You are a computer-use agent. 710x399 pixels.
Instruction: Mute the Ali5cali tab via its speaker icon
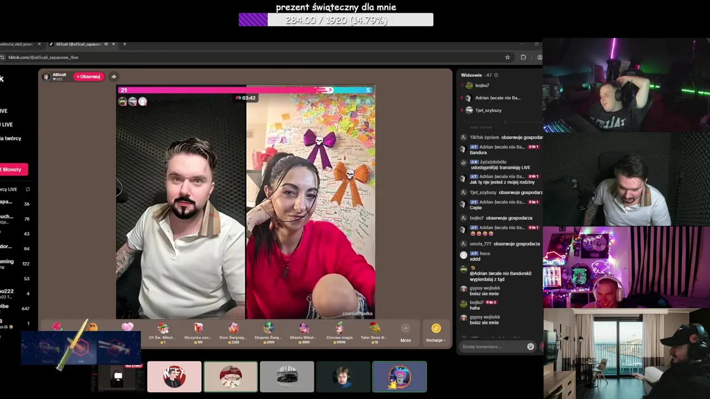click(106, 44)
